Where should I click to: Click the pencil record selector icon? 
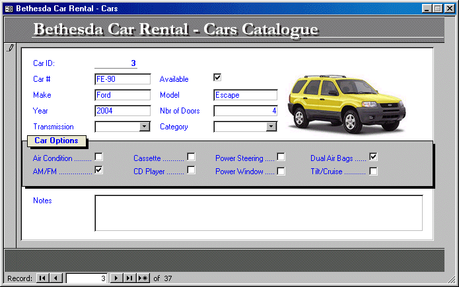pos(11,48)
